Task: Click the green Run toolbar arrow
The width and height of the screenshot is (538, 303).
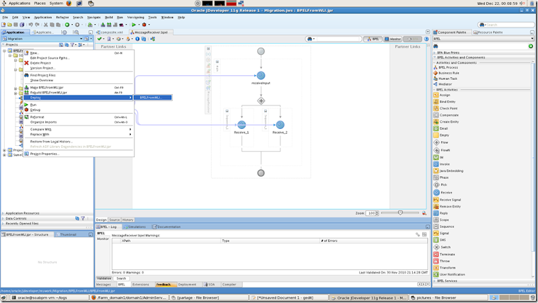Action: 134,25
